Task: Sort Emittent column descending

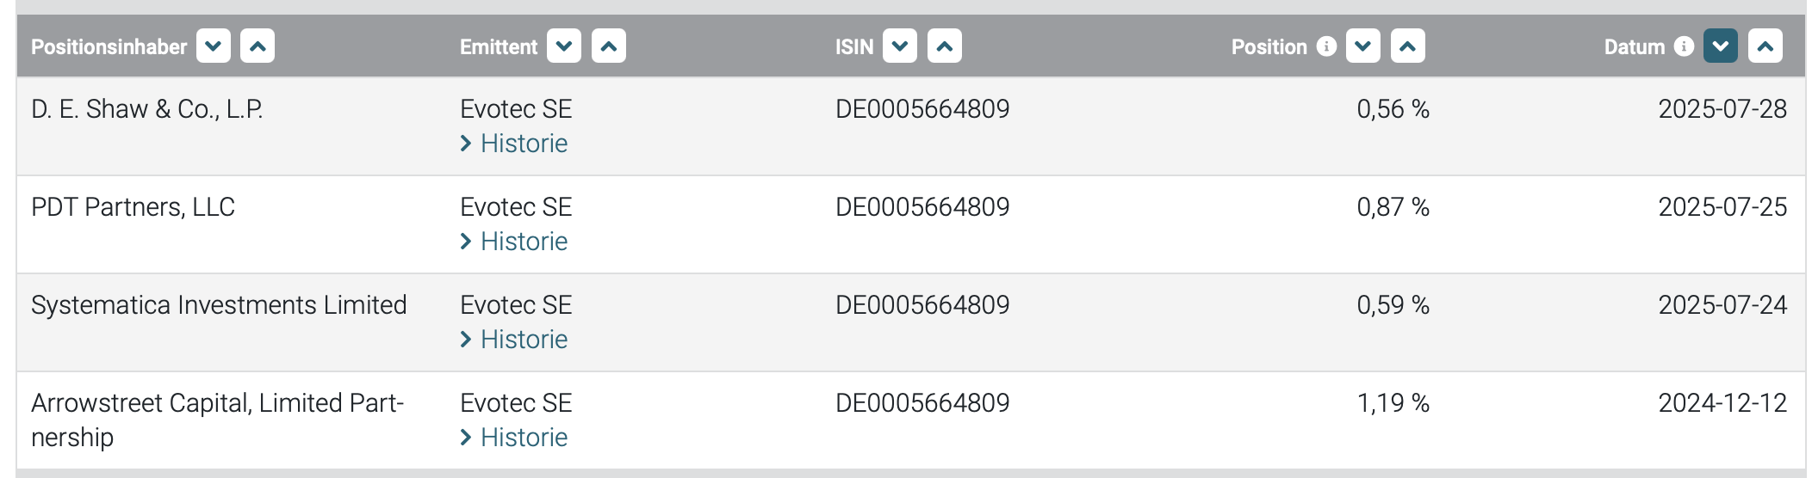Action: [564, 46]
